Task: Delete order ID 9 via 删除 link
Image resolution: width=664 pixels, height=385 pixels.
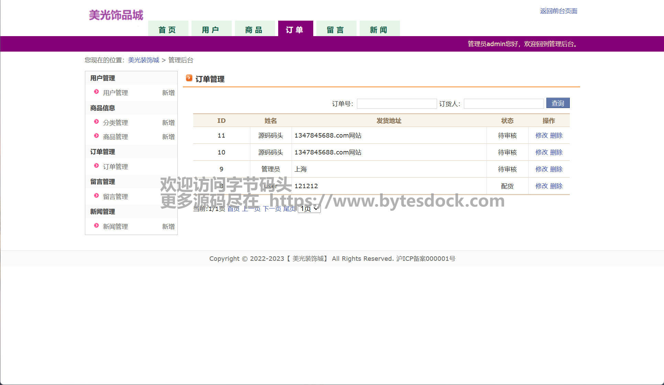Action: coord(556,169)
